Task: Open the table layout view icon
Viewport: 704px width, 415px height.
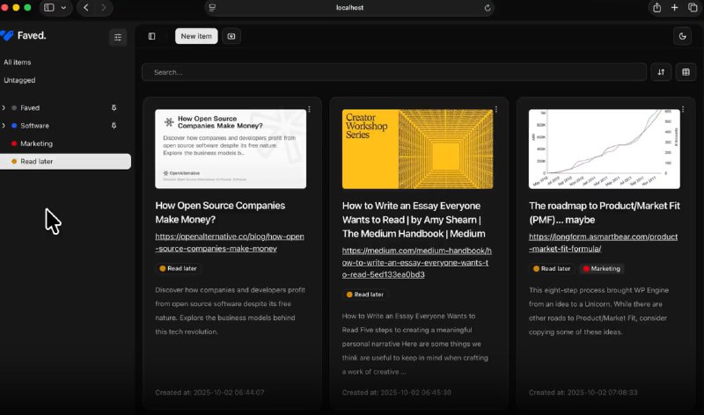Action: click(686, 72)
